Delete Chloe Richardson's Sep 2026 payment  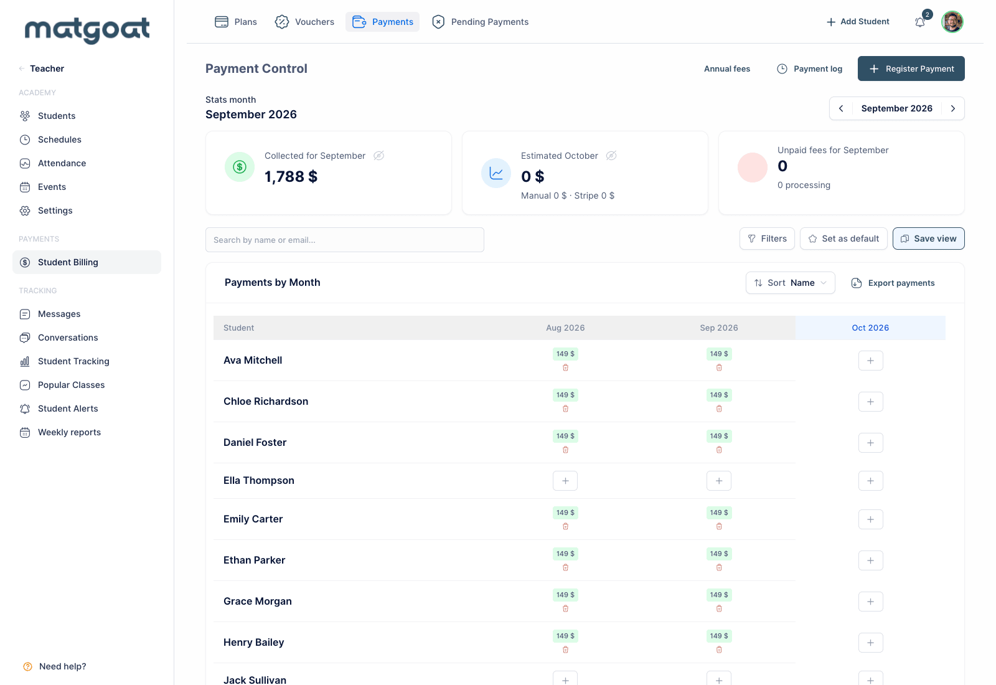(x=719, y=409)
